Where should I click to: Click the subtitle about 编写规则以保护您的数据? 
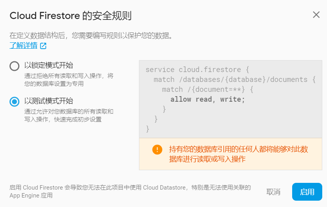coord(91,36)
